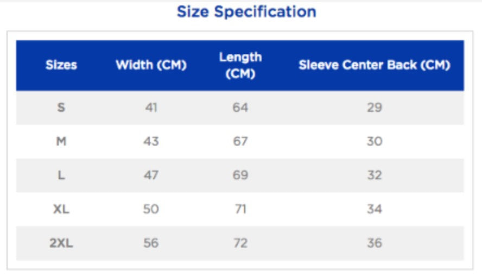Select the 2XL size row label
The image size is (482, 277).
61,243
